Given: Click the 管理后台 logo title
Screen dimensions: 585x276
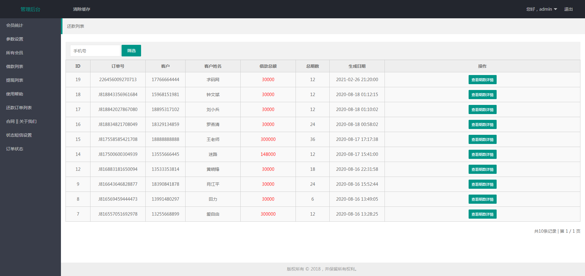Looking at the screenshot, I should (x=30, y=9).
